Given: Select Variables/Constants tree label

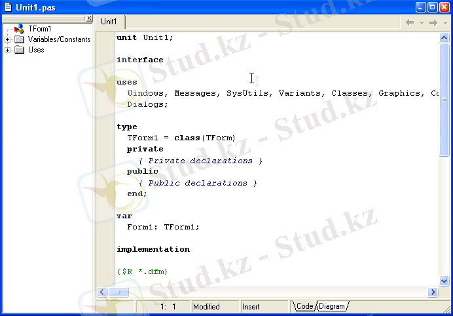Looking at the screenshot, I should coord(59,39).
